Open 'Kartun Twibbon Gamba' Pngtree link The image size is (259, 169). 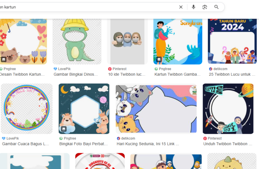click(177, 74)
